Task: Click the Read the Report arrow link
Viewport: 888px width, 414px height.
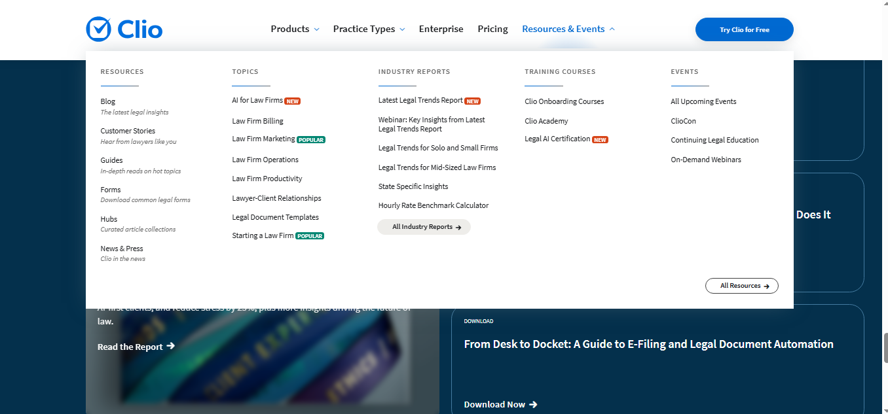Action: tap(136, 347)
